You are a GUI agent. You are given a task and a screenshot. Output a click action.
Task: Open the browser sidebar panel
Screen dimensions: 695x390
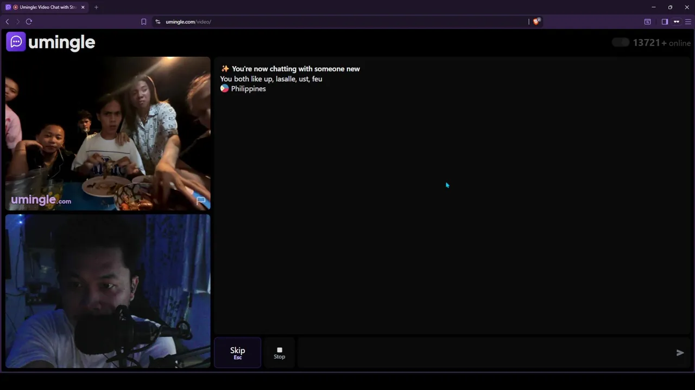point(665,22)
